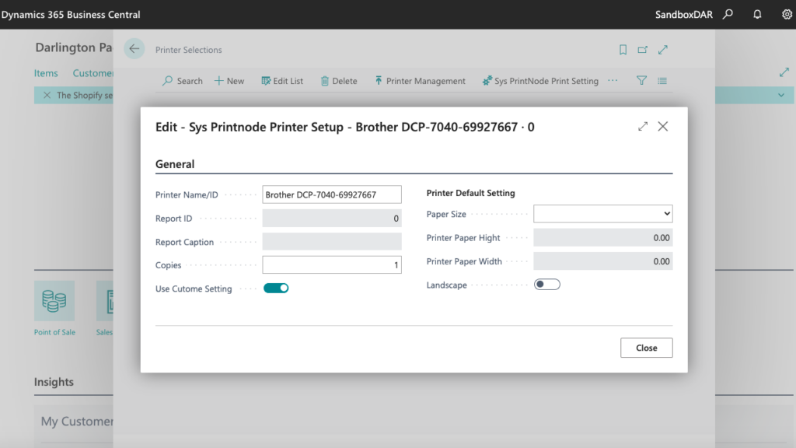This screenshot has width=796, height=448.
Task: Click the filter funnel icon
Action: pos(641,80)
